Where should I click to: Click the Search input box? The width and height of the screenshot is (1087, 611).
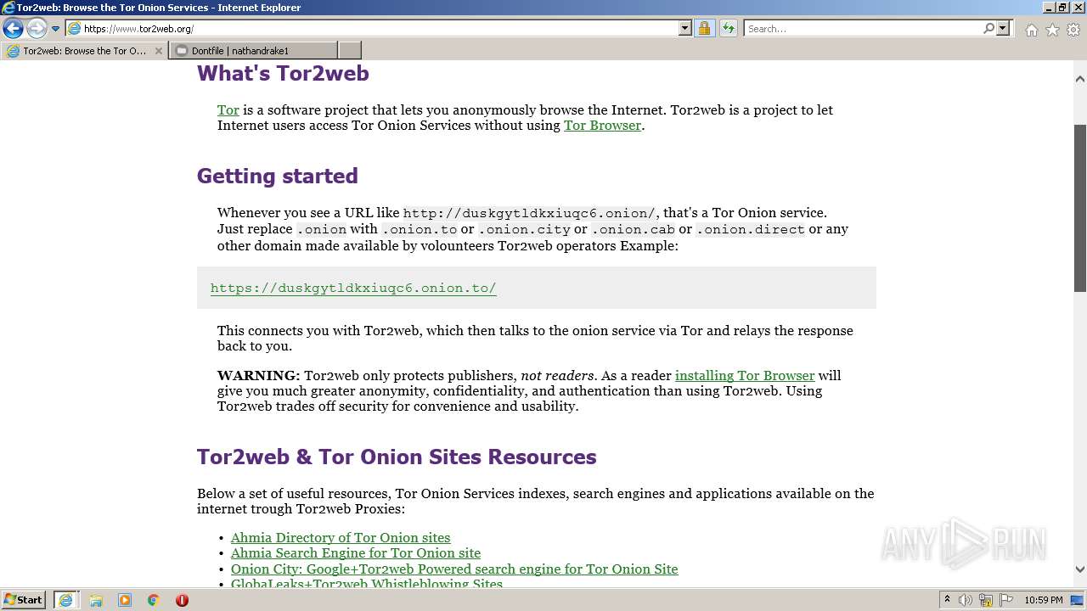click(862, 28)
